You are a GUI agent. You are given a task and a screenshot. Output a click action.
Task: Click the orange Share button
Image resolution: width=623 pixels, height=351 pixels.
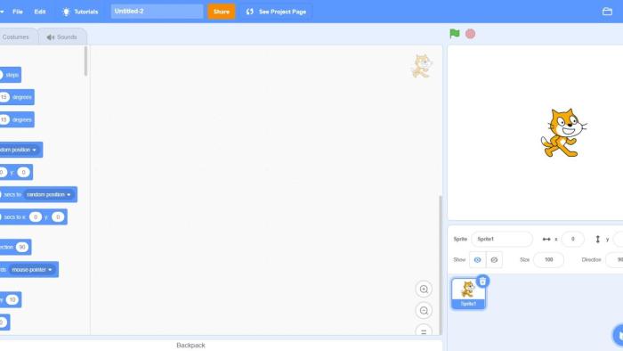pos(222,12)
